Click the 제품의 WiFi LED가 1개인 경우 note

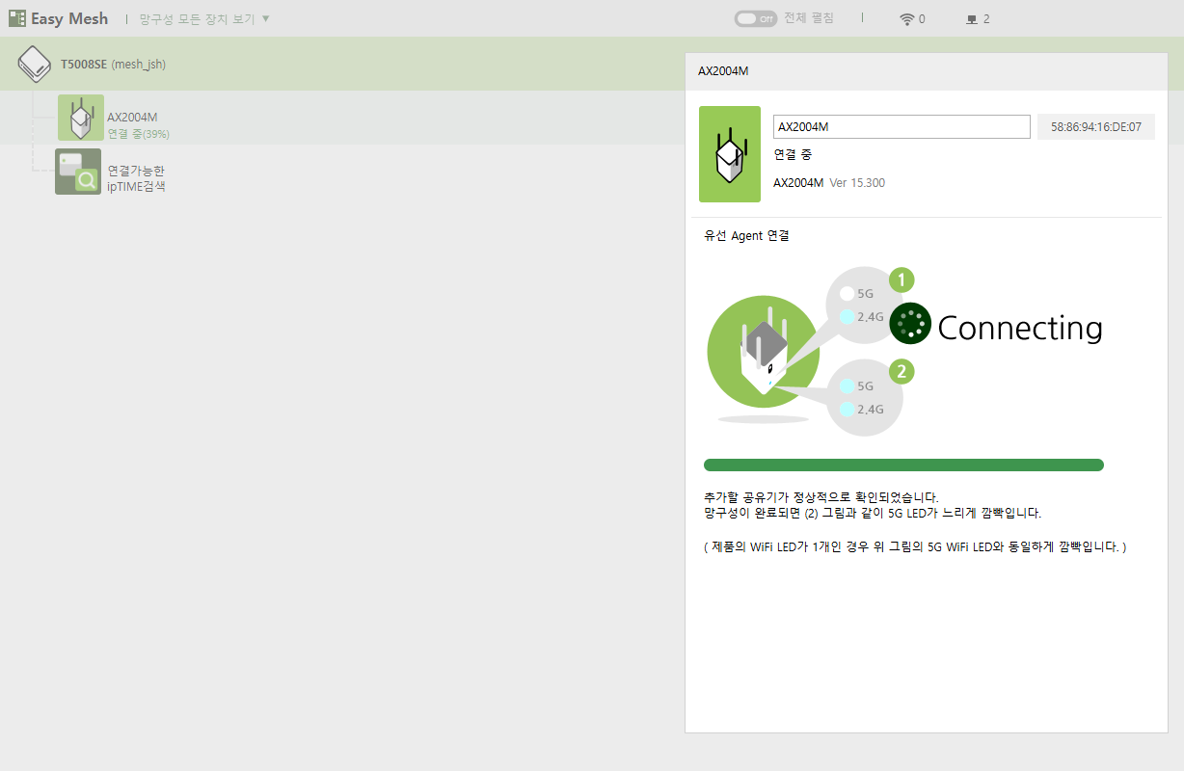(x=916, y=546)
